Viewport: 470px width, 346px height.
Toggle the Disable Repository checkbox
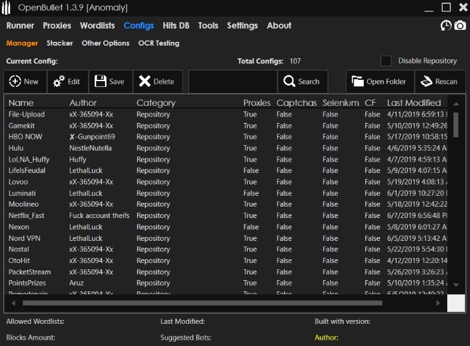point(386,61)
